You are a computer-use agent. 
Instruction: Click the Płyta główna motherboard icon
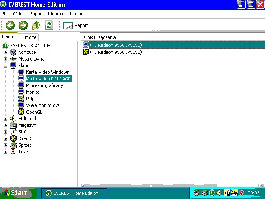tap(13, 59)
